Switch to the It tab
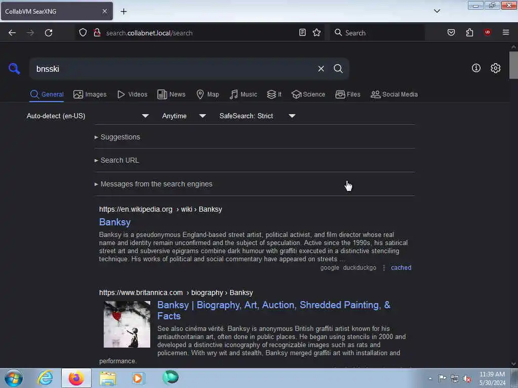 274,94
